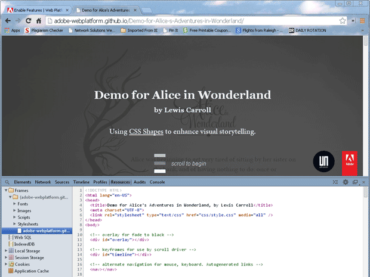Expand the Cookies node
Image resolution: width=370 pixels, height=277 pixels.
pos(6,264)
